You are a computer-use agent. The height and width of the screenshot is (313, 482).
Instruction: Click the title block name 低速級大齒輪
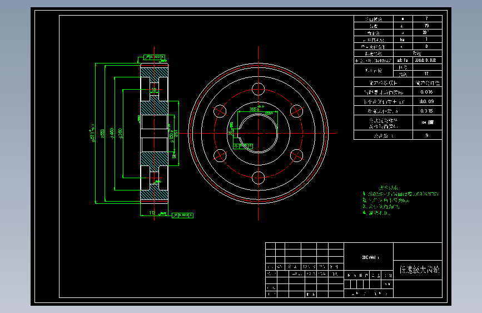click(x=420, y=270)
